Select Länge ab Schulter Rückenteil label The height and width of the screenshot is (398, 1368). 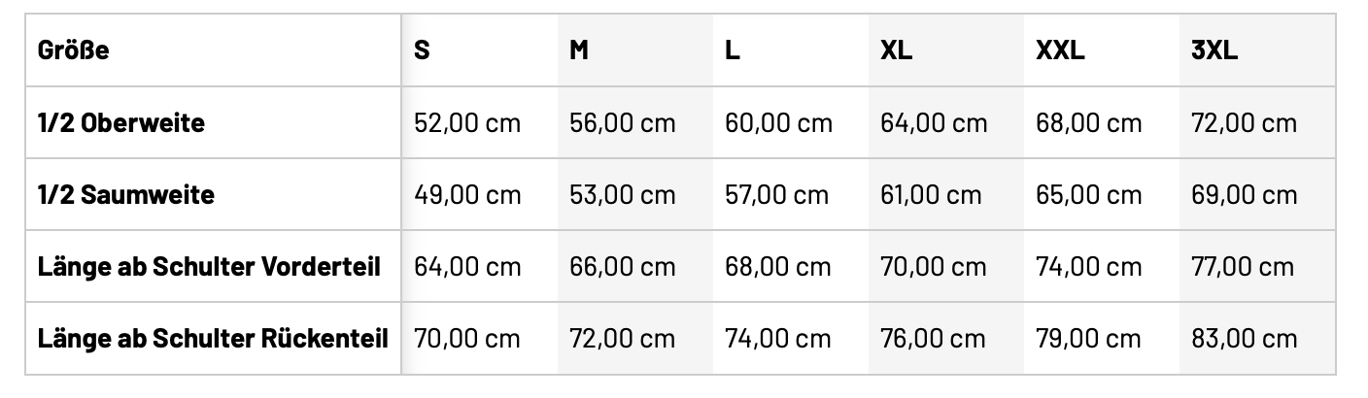(213, 338)
